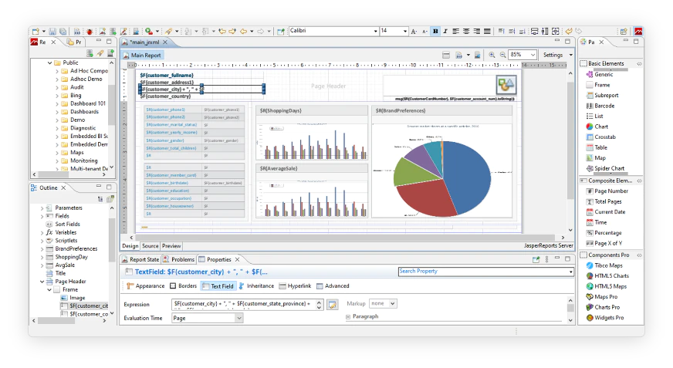Zoom in on the report design

(492, 55)
